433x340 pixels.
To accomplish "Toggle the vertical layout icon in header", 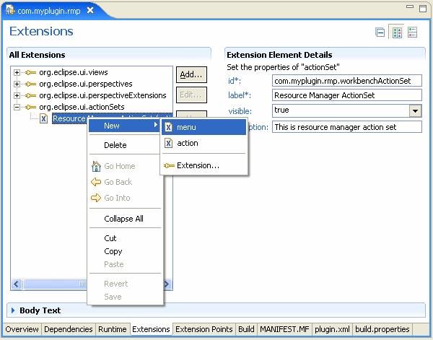I will point(397,32).
